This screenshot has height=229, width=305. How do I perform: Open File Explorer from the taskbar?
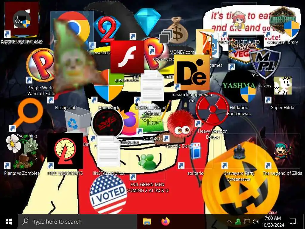pyautogui.click(x=147, y=222)
